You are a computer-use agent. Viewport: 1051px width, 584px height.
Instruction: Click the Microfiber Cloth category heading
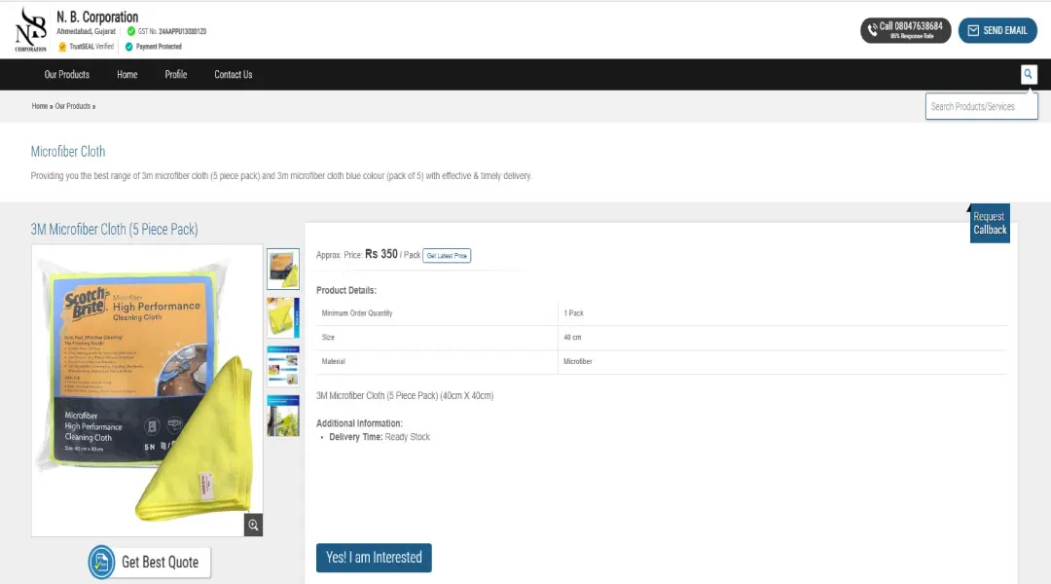68,152
